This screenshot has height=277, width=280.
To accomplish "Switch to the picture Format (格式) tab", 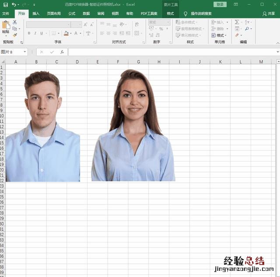I will [x=170, y=14].
